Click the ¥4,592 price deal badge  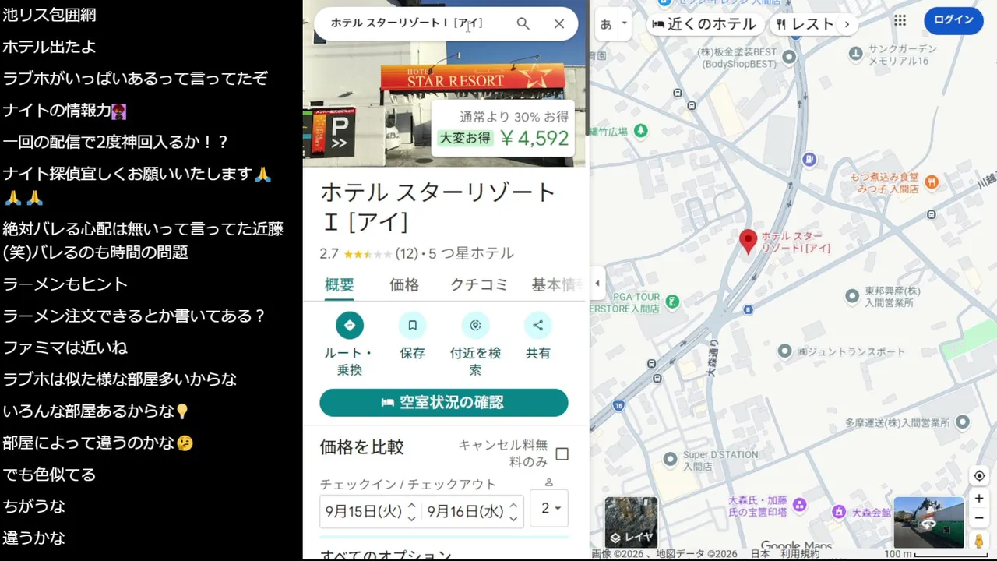(x=503, y=129)
